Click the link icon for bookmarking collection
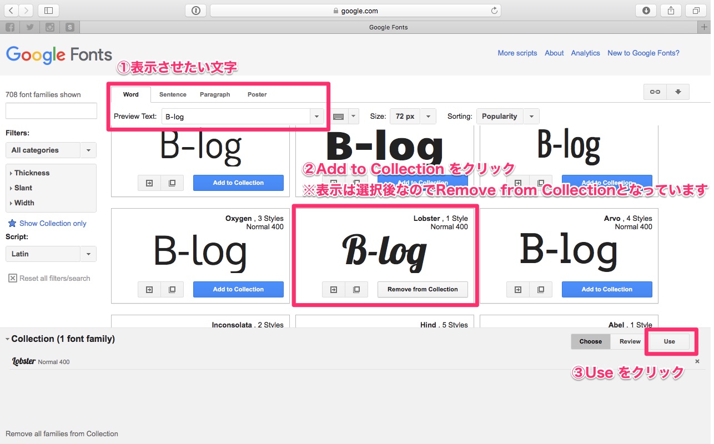 (x=655, y=92)
